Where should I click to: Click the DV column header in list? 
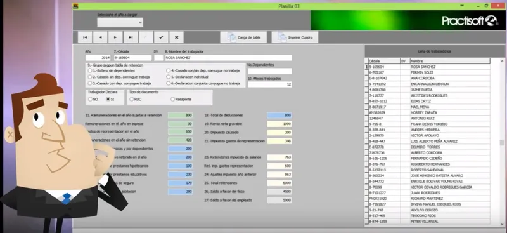(405, 61)
